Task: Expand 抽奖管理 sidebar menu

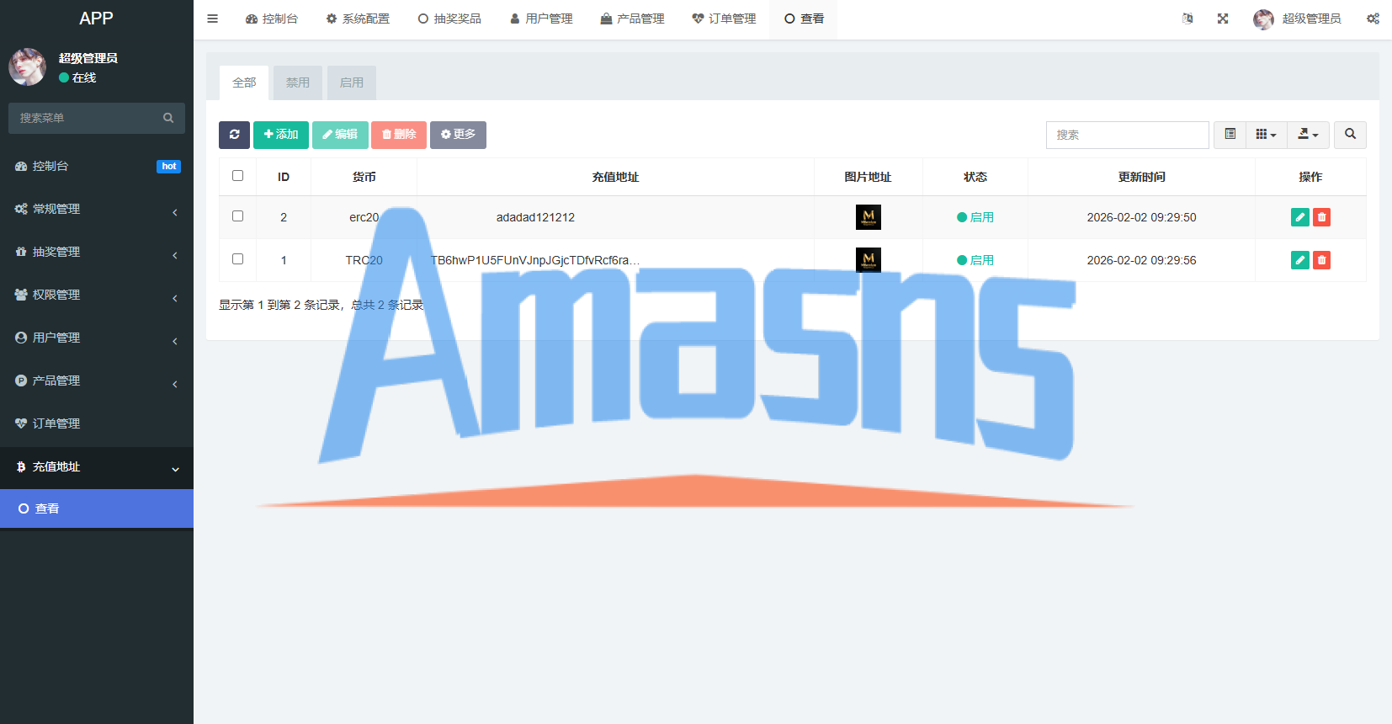Action: click(x=97, y=252)
